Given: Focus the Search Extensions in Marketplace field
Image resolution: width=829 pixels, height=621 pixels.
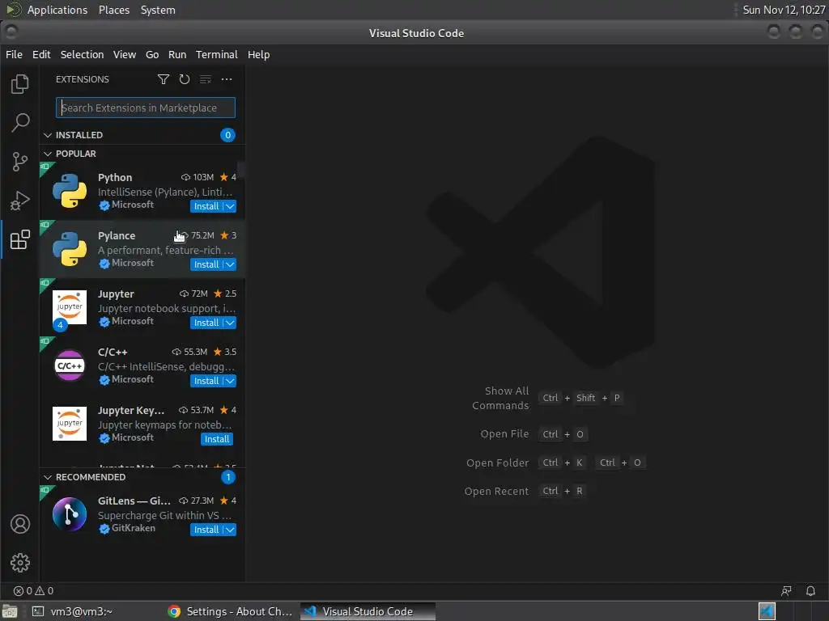Looking at the screenshot, I should pyautogui.click(x=146, y=108).
